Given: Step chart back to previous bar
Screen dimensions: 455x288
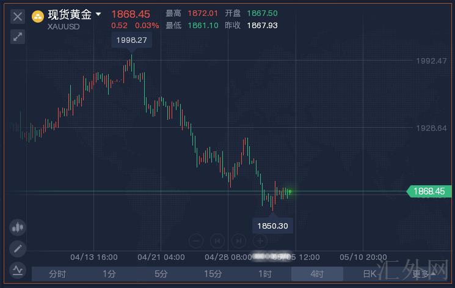Looking at the screenshot, I should pyautogui.click(x=217, y=241).
